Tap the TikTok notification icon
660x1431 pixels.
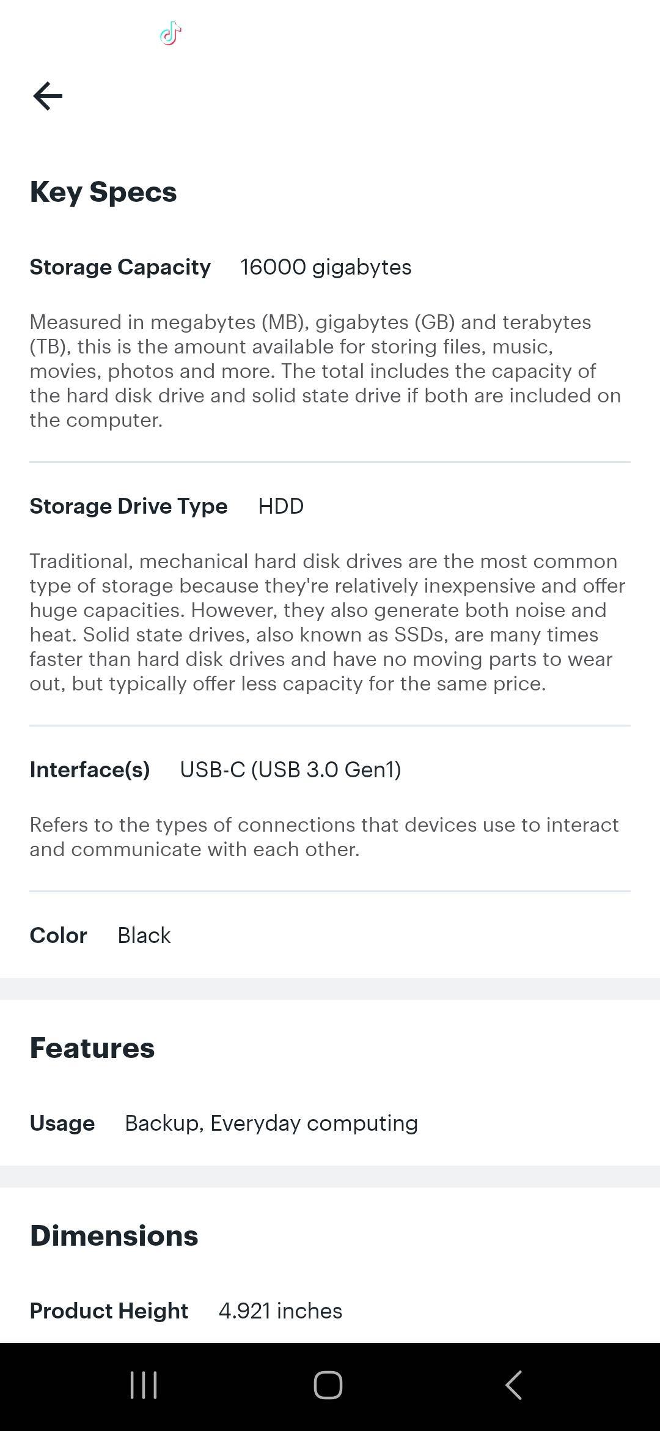click(170, 34)
